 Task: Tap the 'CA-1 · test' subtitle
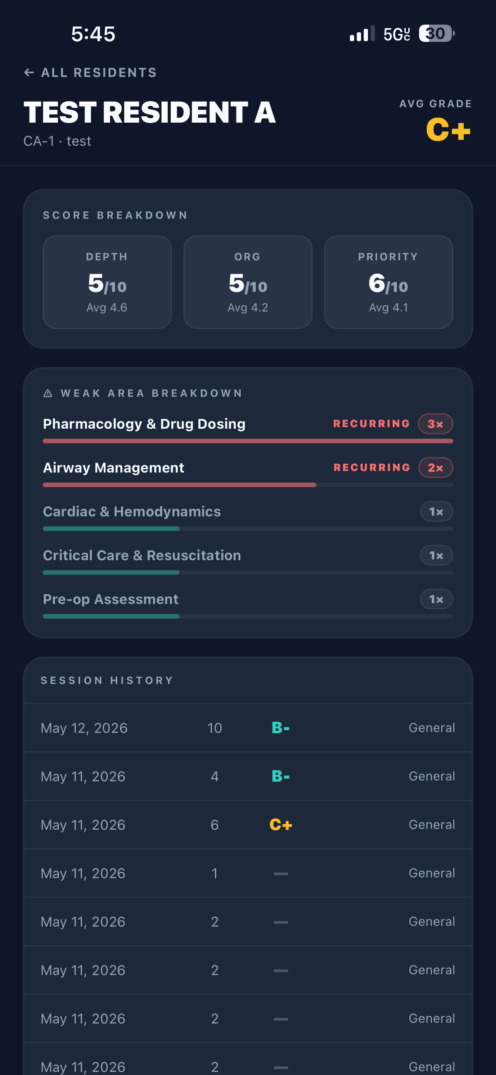[57, 141]
